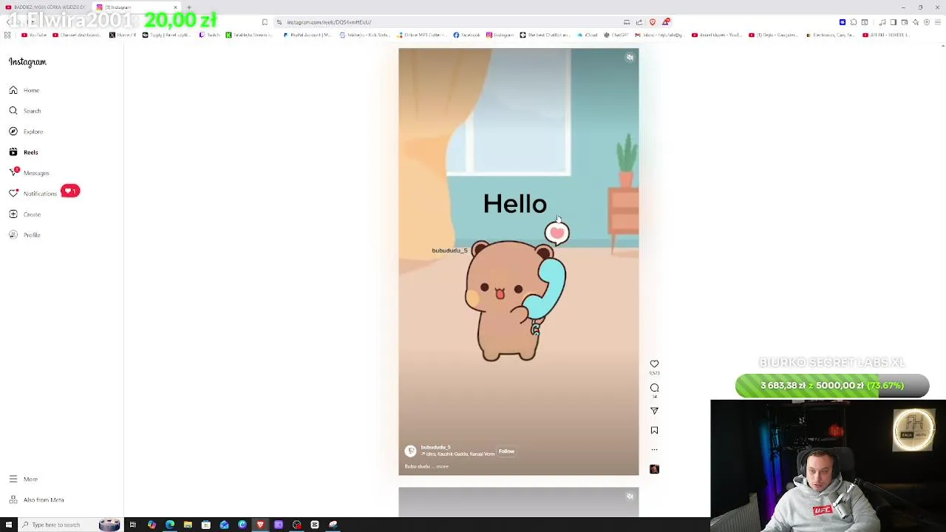Click the green donation goal progress bar

point(831,386)
